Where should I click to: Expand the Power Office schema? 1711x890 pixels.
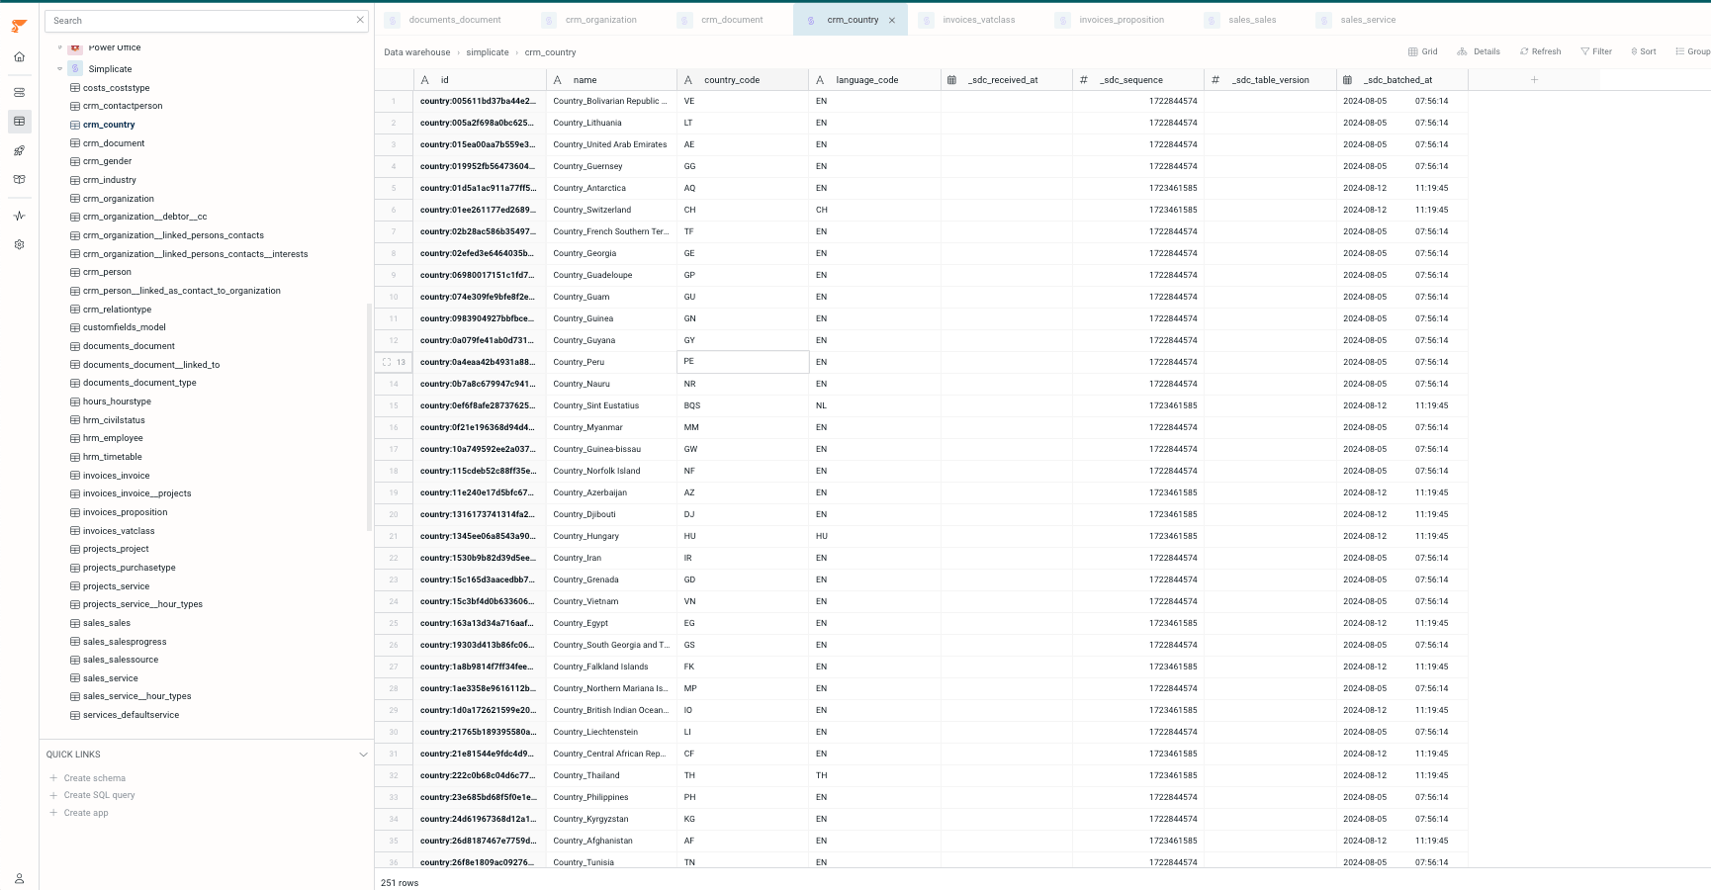click(59, 47)
